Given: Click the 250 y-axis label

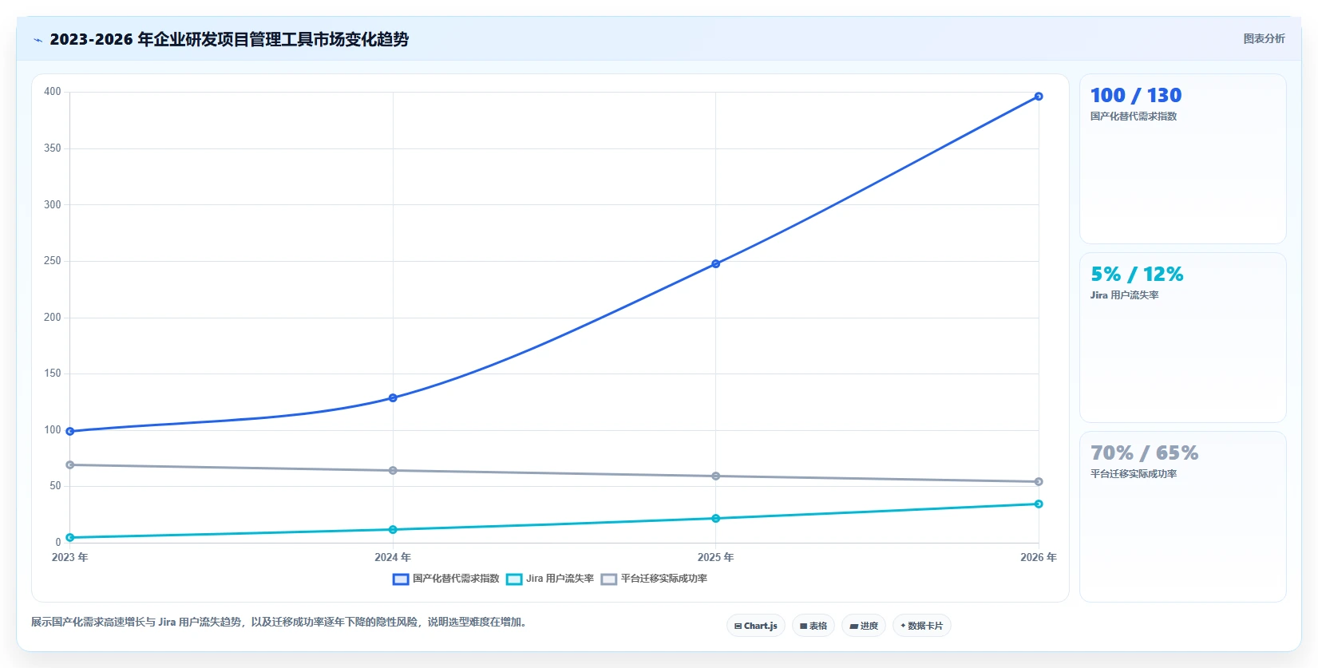Looking at the screenshot, I should tap(53, 261).
